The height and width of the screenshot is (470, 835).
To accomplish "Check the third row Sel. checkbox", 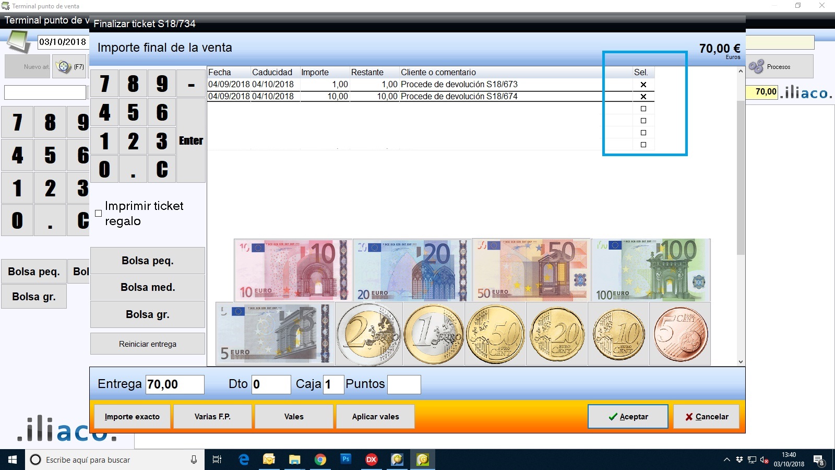I will coord(643,109).
